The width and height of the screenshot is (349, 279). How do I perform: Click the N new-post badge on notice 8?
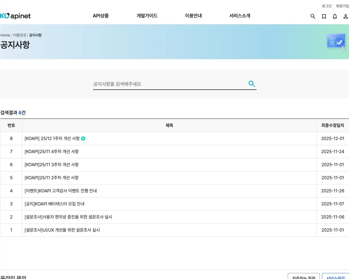[x=83, y=138]
